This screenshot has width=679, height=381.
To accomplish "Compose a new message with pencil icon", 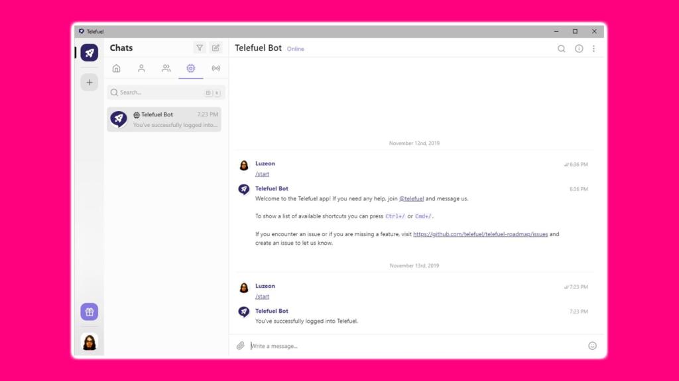I will [x=216, y=48].
